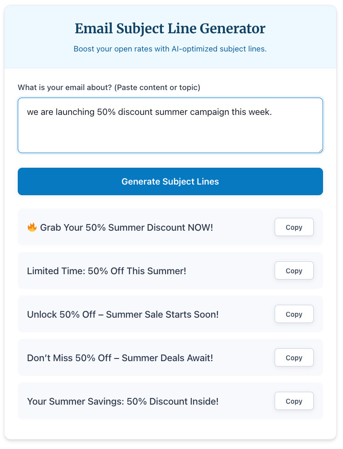Click the Generate Subject Lines button

pyautogui.click(x=170, y=181)
